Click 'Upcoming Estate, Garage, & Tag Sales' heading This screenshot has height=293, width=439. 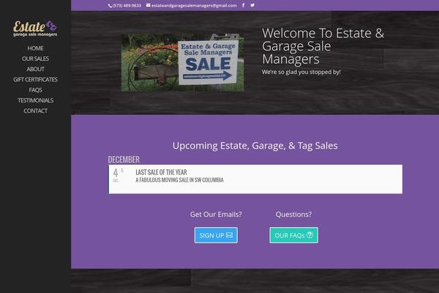tap(255, 146)
